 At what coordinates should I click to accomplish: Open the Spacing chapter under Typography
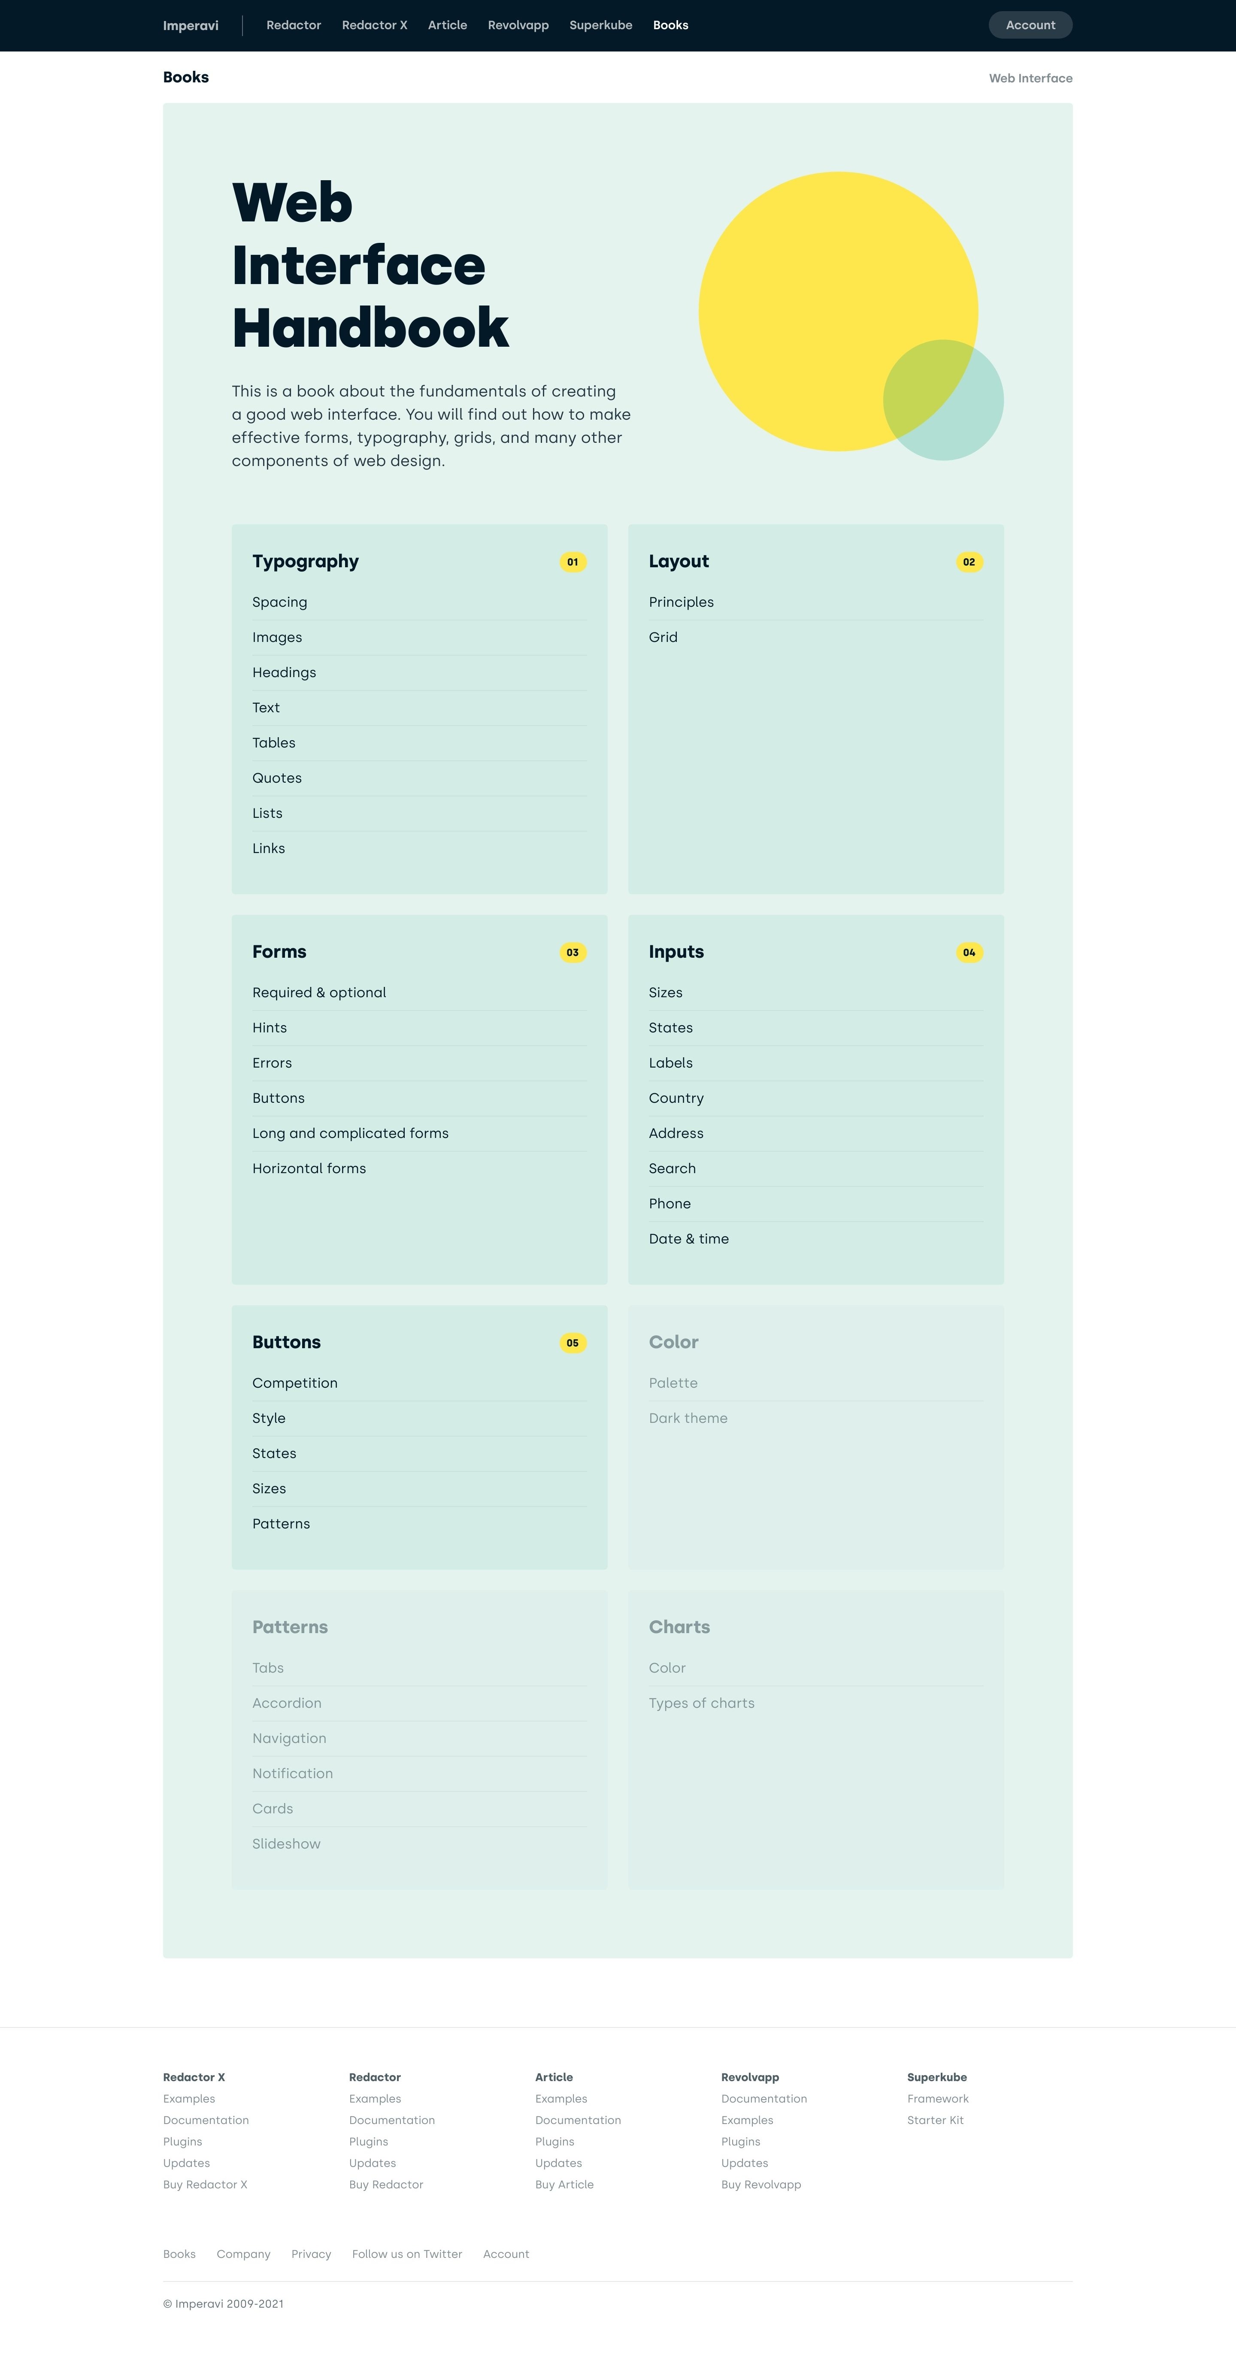pos(279,602)
